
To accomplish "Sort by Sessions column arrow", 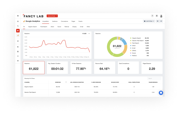I will tap(66, 82).
